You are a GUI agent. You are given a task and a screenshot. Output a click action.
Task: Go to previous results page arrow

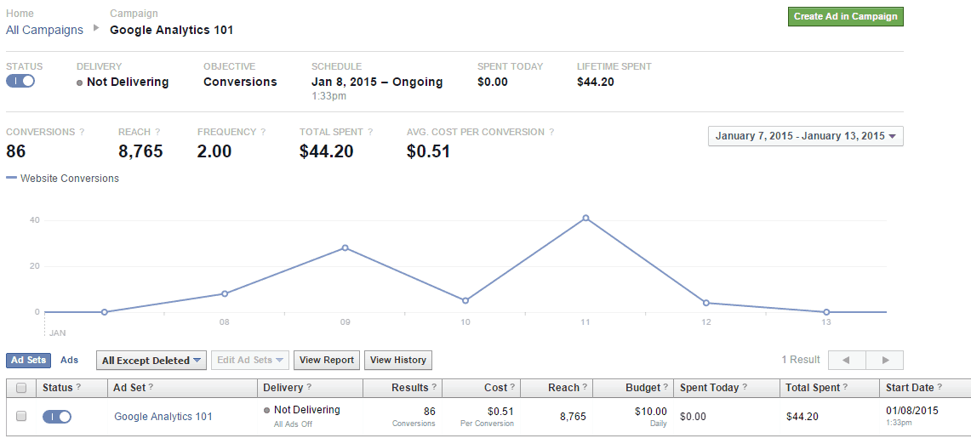[x=847, y=361]
